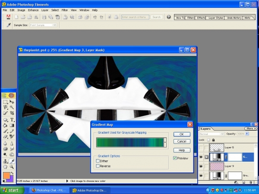This screenshot has height=194, width=259.
Task: Select the Eraser tool
Action: point(5,137)
